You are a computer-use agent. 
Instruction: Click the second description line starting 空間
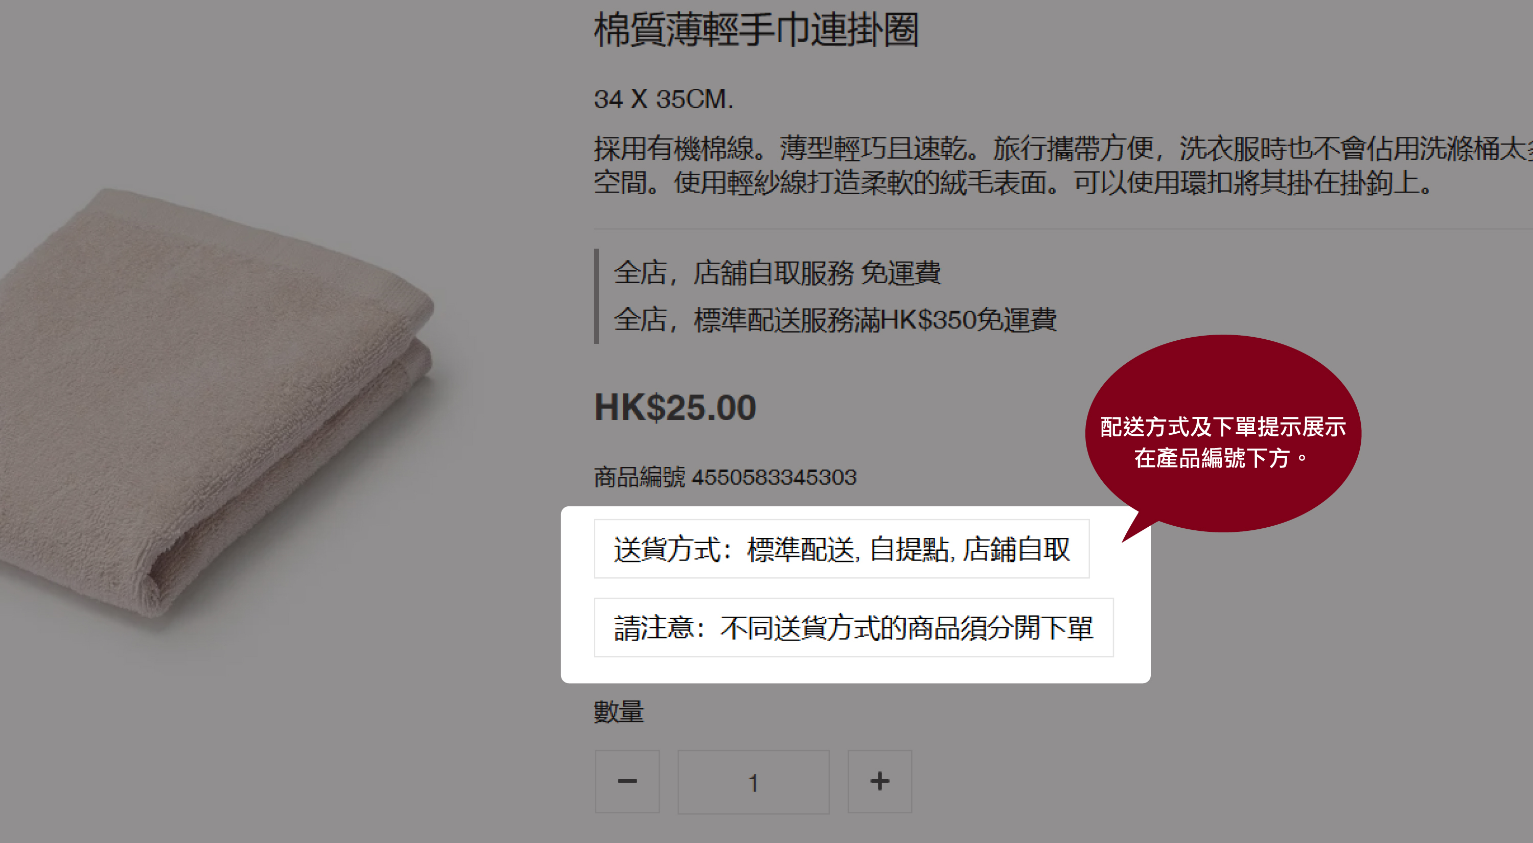coord(1014,182)
